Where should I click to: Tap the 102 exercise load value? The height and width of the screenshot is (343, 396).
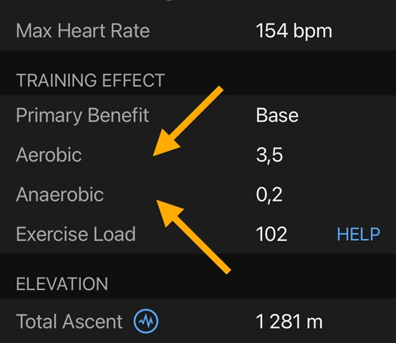pyautogui.click(x=271, y=234)
